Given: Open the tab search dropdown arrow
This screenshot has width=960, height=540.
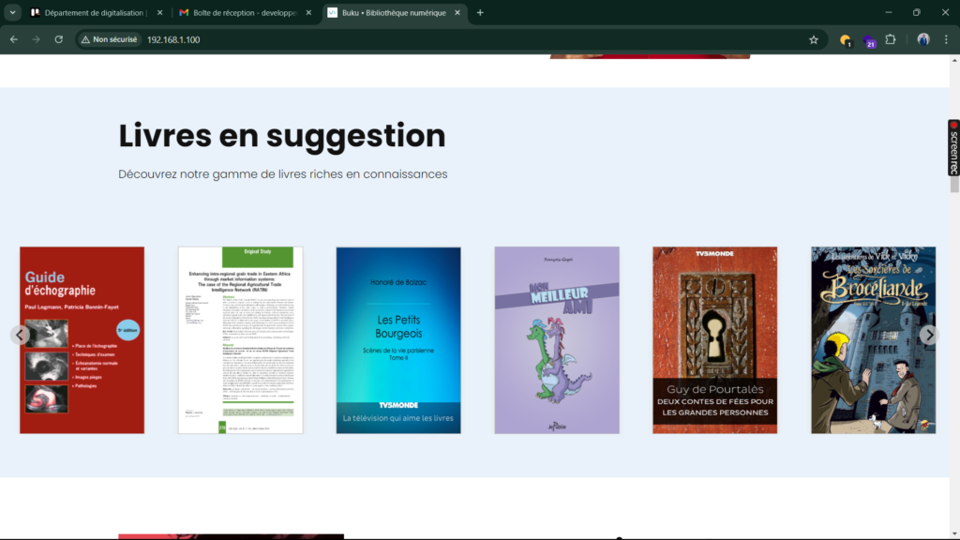Looking at the screenshot, I should pos(12,12).
